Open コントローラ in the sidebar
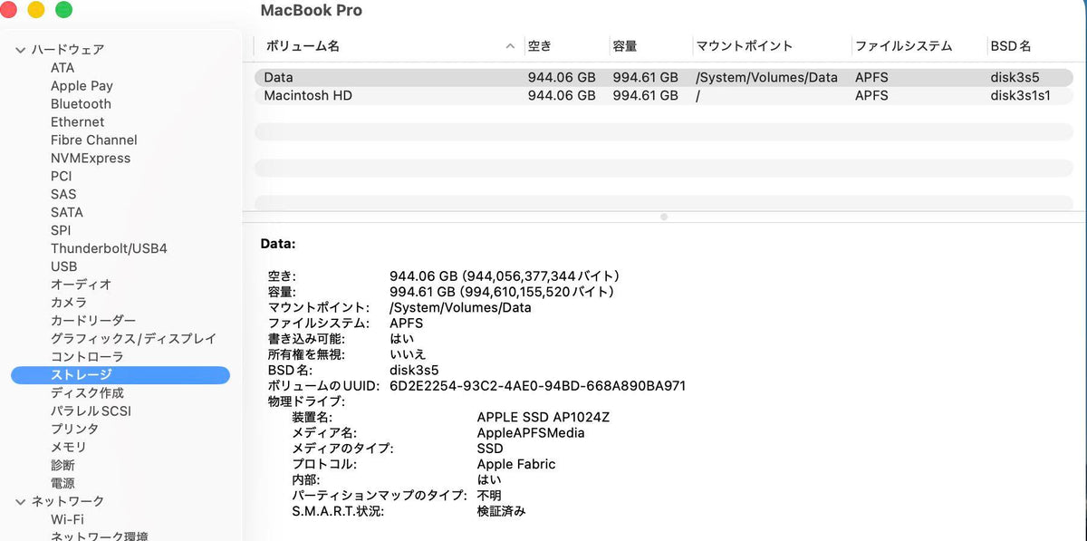 (87, 357)
